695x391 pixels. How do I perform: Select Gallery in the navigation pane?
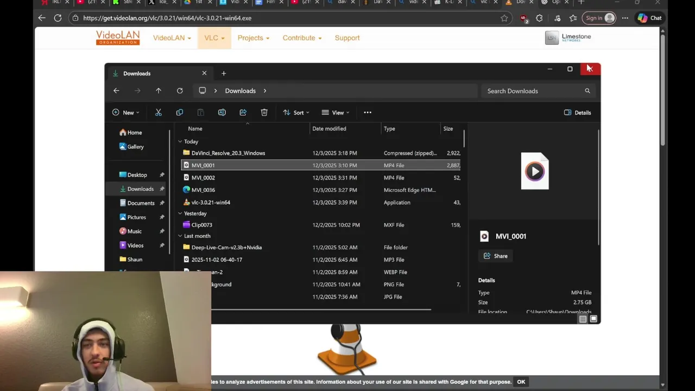click(131, 147)
